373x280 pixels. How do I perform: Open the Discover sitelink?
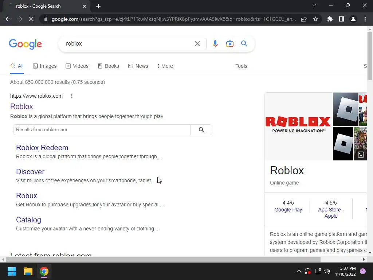30,172
